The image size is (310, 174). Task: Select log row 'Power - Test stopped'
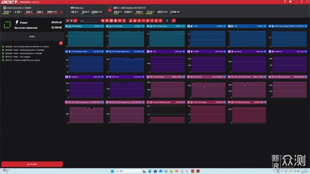point(22,57)
